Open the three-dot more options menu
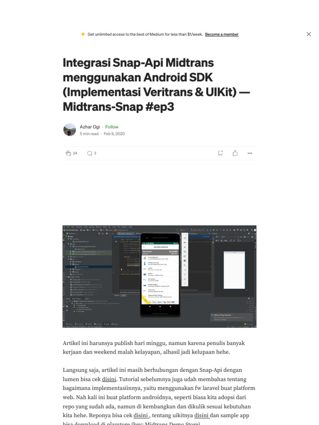319x425 pixels. (250, 153)
